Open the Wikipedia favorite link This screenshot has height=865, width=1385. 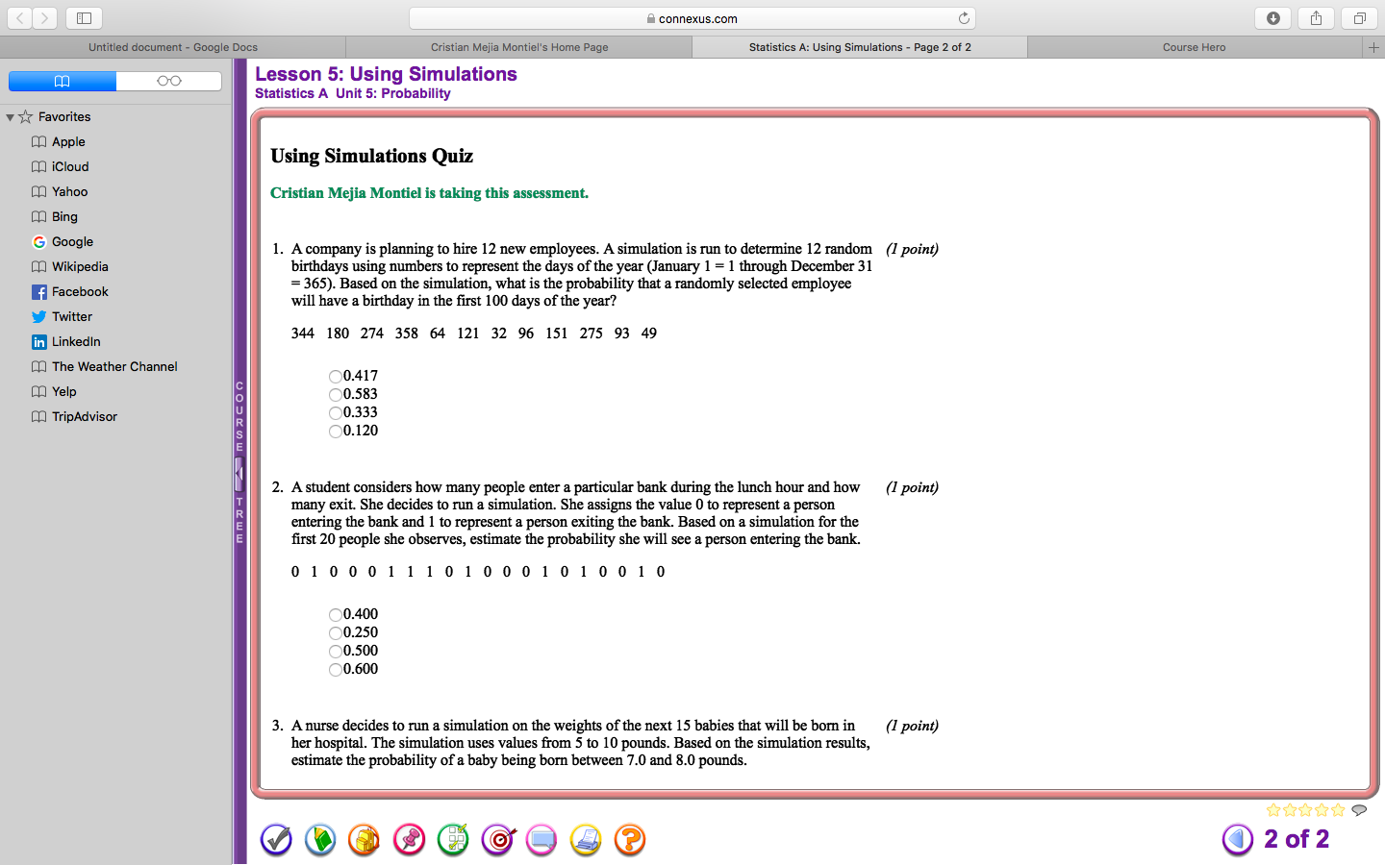[x=80, y=266]
